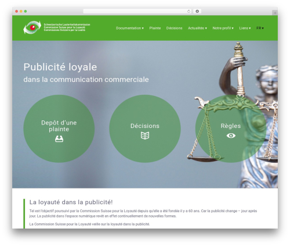This screenshot has height=246, width=290.
Task: Expand the Liens dropdown menu
Action: pos(245,28)
